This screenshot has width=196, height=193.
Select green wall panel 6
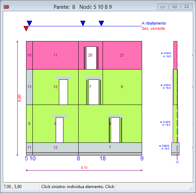(x=122, y=87)
